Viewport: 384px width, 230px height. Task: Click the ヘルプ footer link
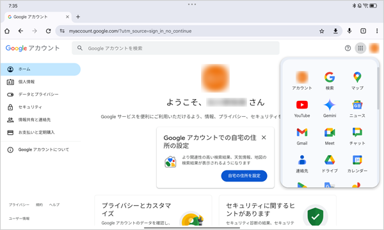pos(54,205)
